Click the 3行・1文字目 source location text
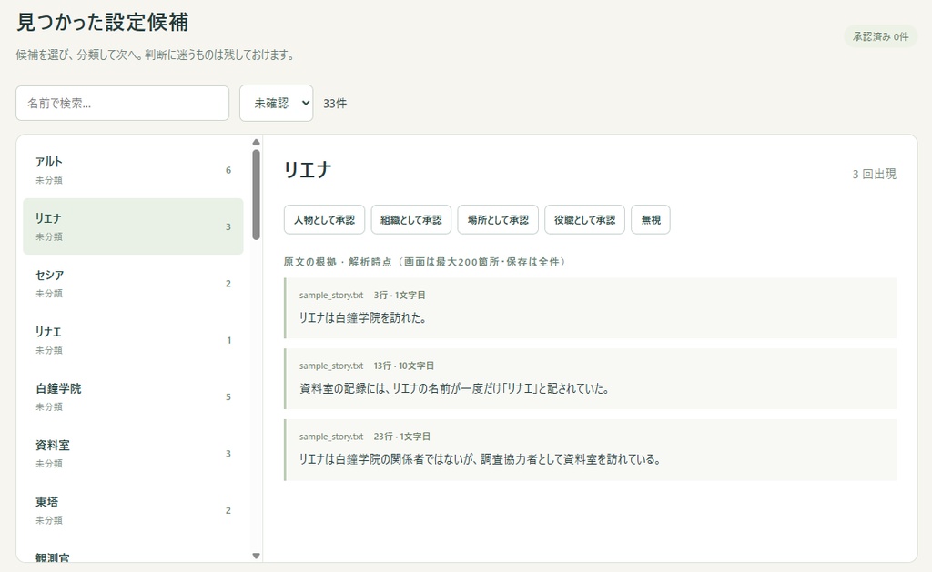Image resolution: width=932 pixels, height=572 pixels. point(400,296)
